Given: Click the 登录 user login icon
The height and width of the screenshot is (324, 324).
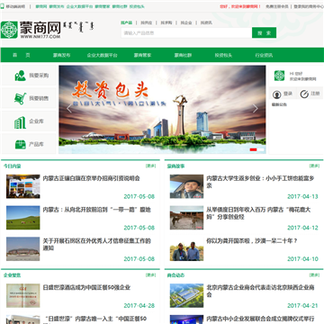Looking at the screenshot, I should coord(276,94).
